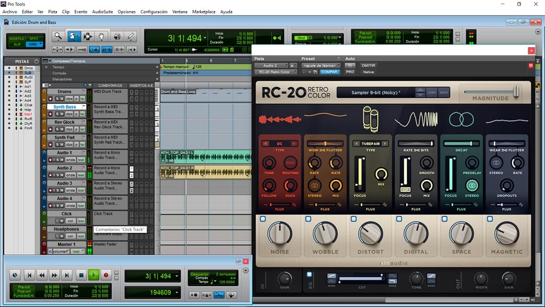Mute the Drums track
545x307 pixels.
(x=62, y=99)
